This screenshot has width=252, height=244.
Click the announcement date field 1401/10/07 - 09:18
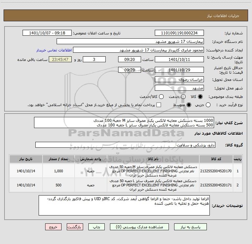pos(47,33)
